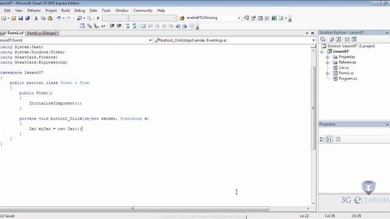The width and height of the screenshot is (390, 219).
Task: Click the Toggle Bookmark icon
Action: (x=143, y=26)
